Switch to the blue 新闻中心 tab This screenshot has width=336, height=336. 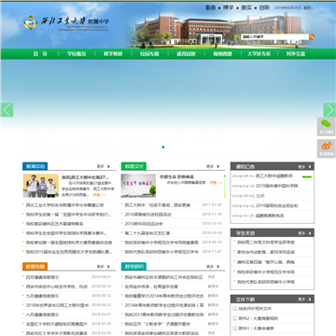tap(35, 166)
